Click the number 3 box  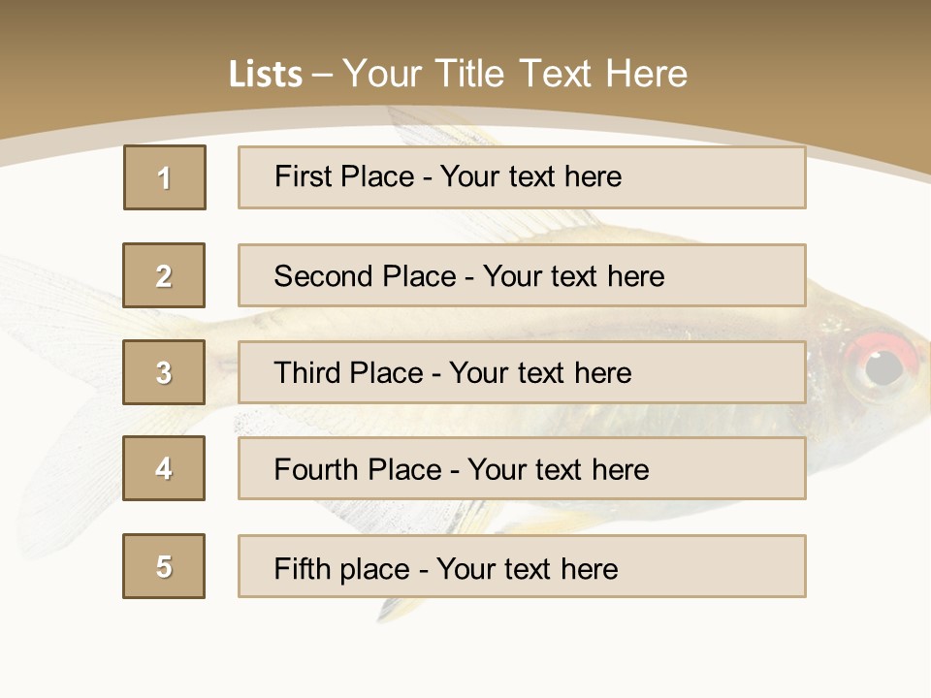coord(164,372)
